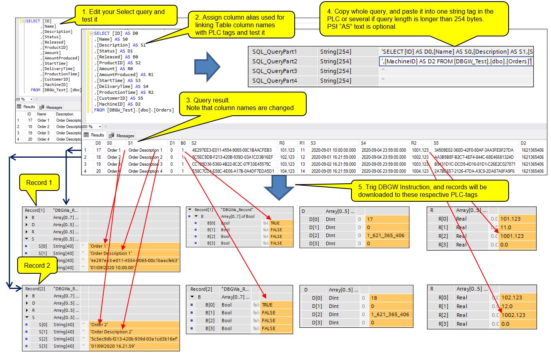Viewport: 551px width, 355px height.
Task: Click the empty SQL_QueryPart4 value field
Action: [x=456, y=80]
